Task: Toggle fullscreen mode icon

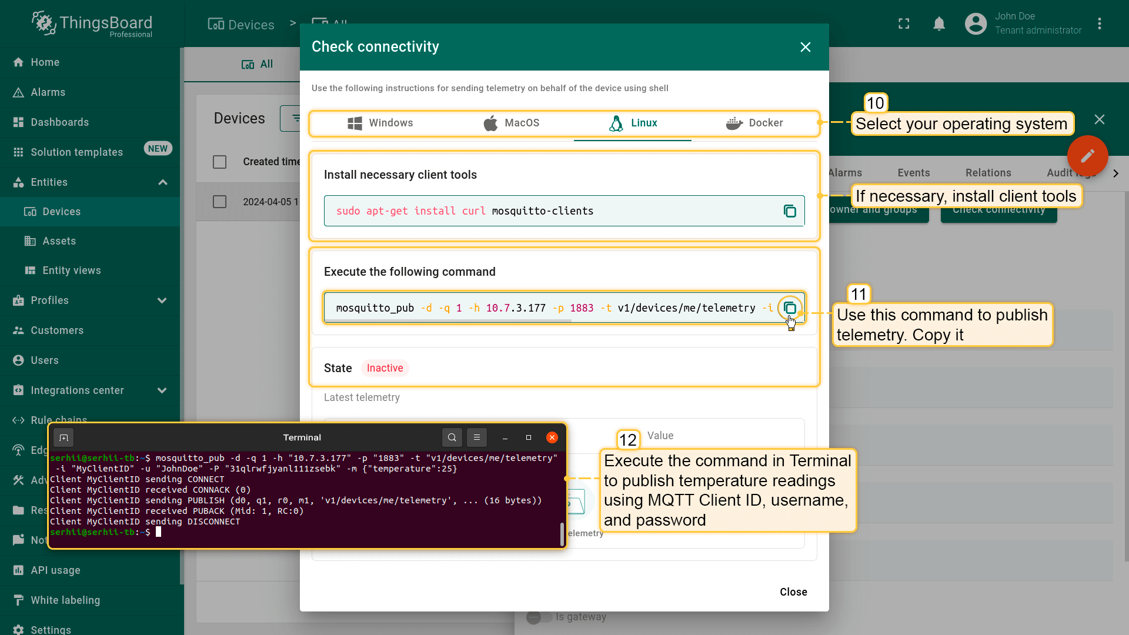Action: 904,24
